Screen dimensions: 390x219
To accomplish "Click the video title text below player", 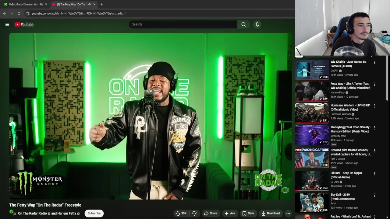I will pyautogui.click(x=45, y=205).
